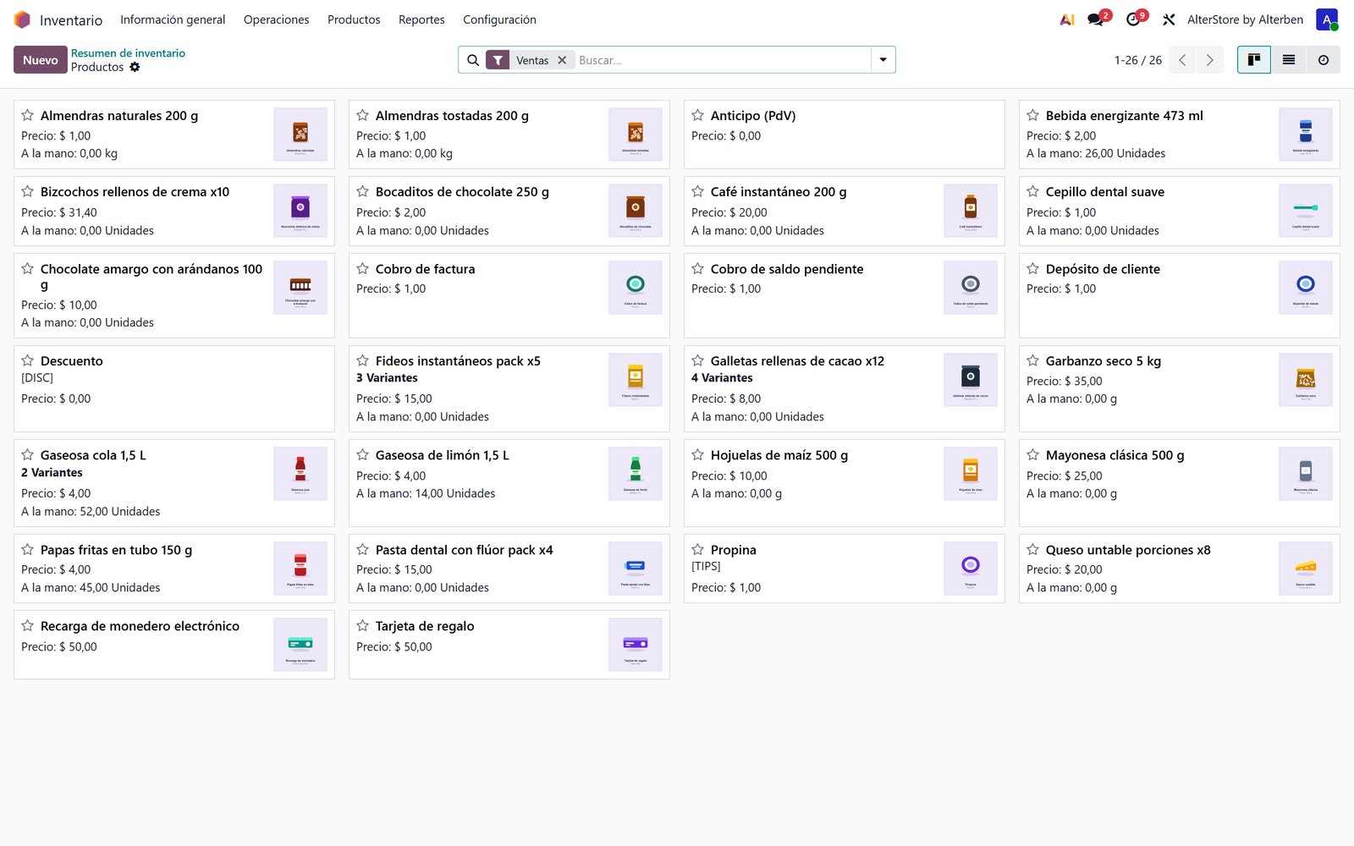Switch to list view
The image size is (1354, 846).
(x=1289, y=60)
